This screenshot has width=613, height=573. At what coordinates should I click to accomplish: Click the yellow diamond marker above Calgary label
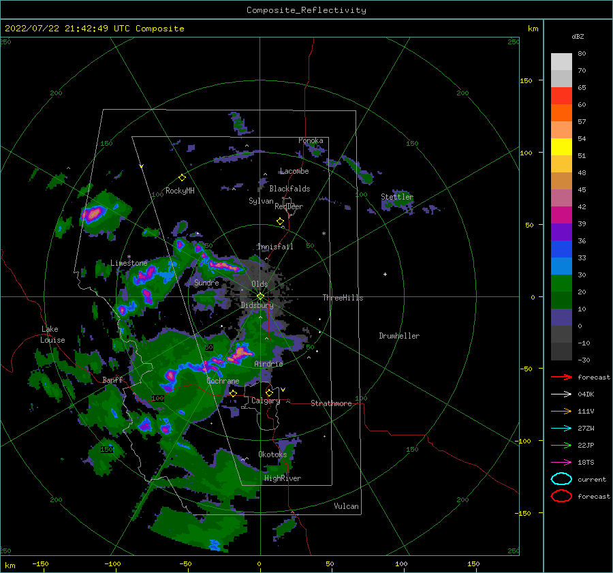pyautogui.click(x=269, y=392)
